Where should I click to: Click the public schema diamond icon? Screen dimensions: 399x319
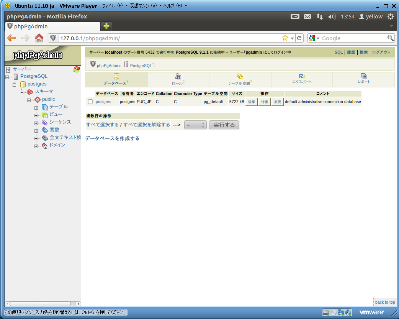click(x=38, y=99)
